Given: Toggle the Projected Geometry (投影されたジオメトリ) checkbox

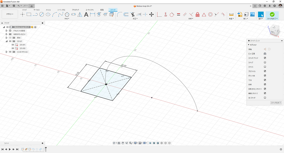Looking at the screenshot, I should (265, 89).
